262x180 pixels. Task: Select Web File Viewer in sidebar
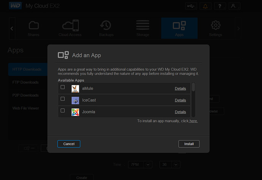coord(28,108)
